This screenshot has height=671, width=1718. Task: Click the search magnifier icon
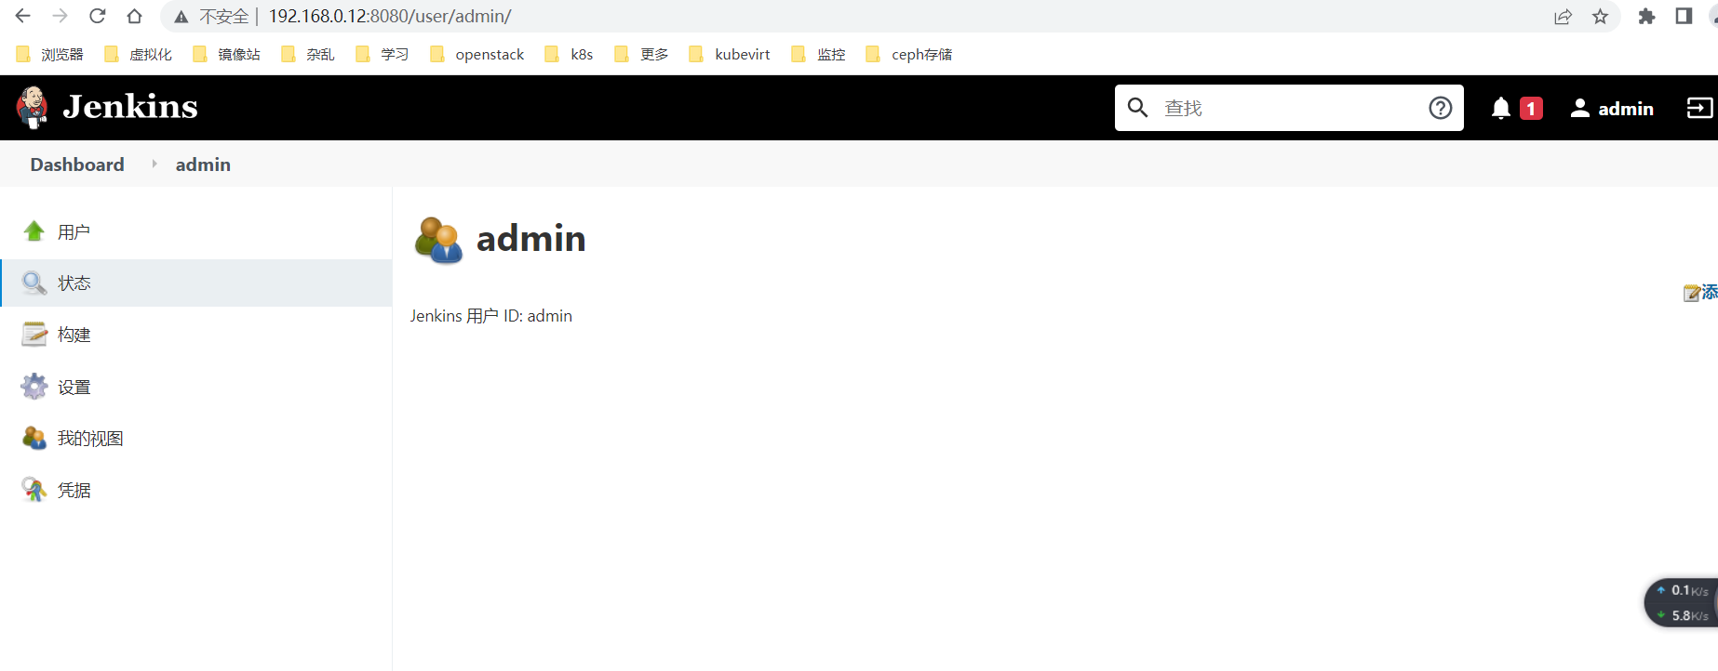tap(1137, 108)
